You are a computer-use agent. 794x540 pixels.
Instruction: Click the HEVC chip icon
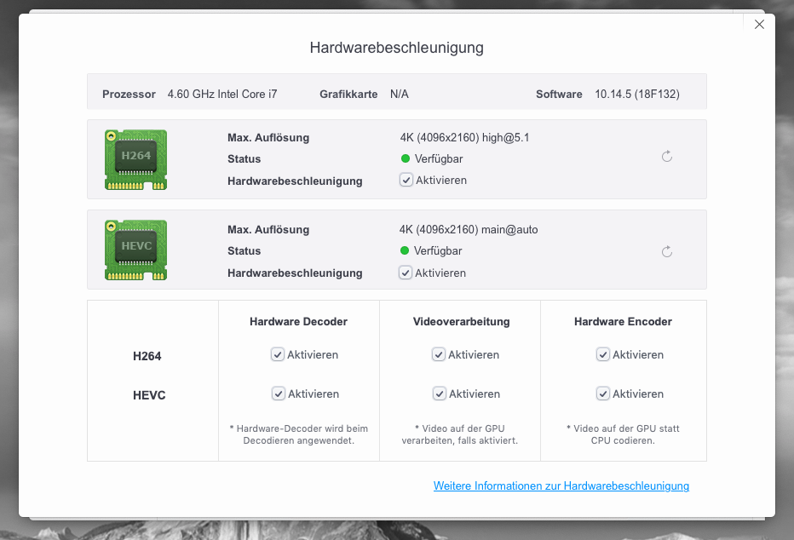pos(135,250)
